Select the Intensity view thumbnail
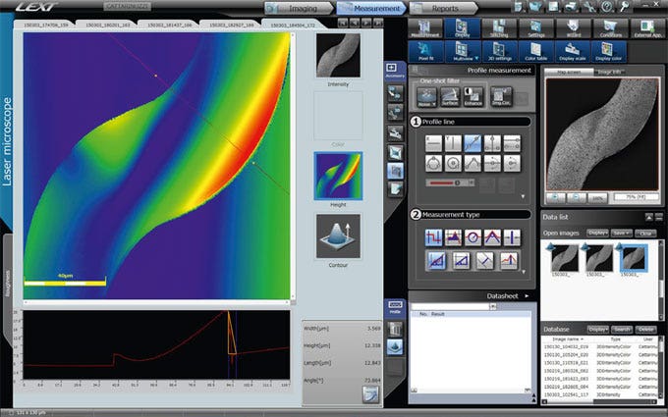This screenshot has width=668, height=417. 337,62
